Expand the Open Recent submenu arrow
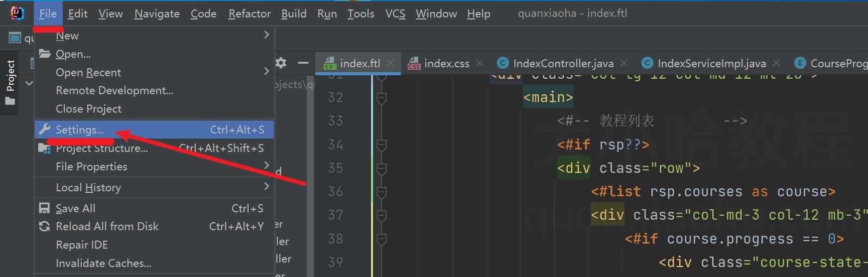Image resolution: width=868 pixels, height=277 pixels. click(266, 72)
